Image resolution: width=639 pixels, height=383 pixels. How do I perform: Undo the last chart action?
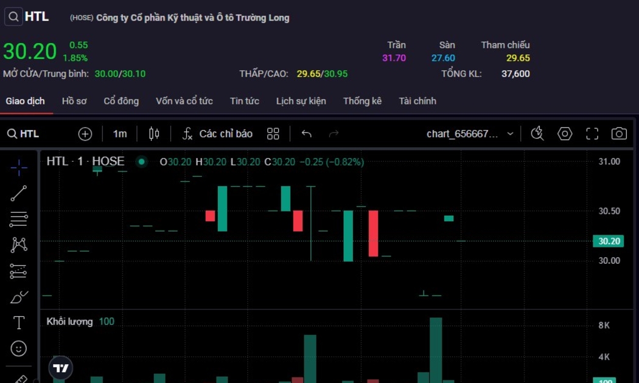coord(307,134)
